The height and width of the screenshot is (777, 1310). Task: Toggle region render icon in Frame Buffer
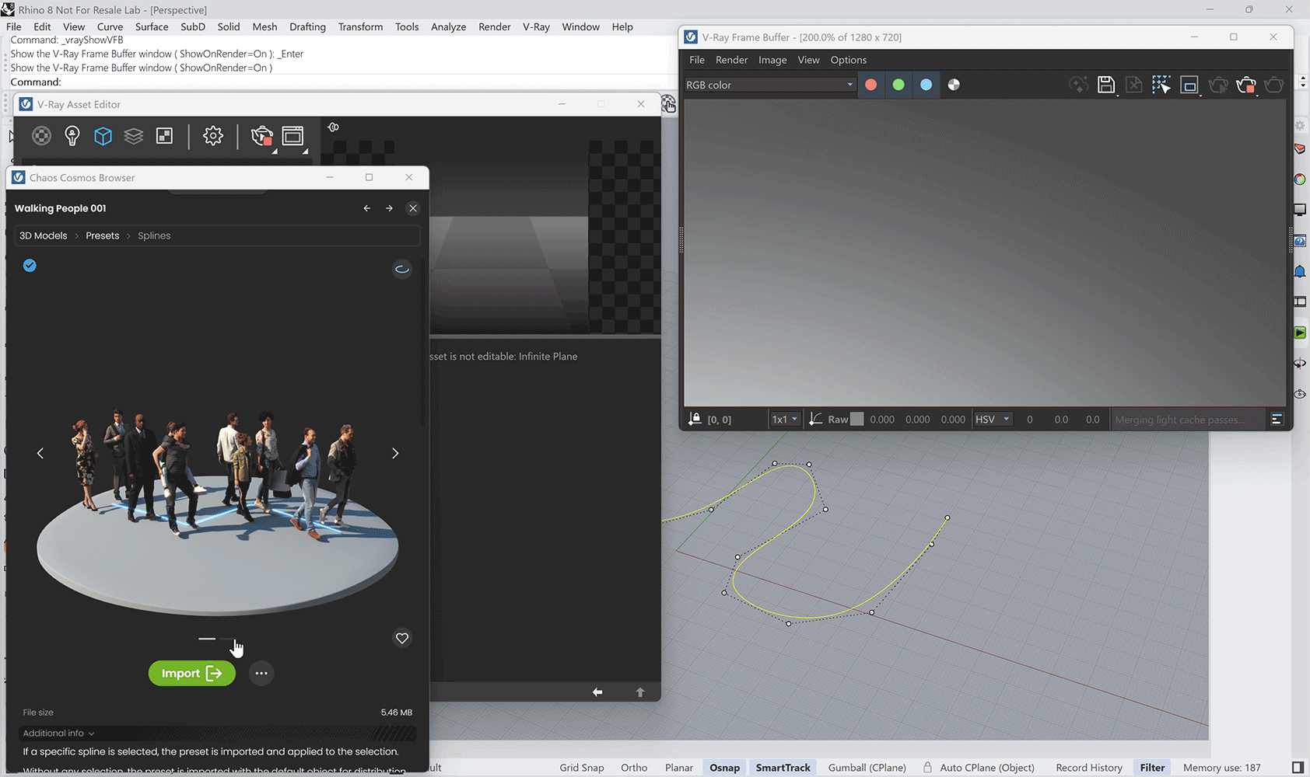[1189, 85]
